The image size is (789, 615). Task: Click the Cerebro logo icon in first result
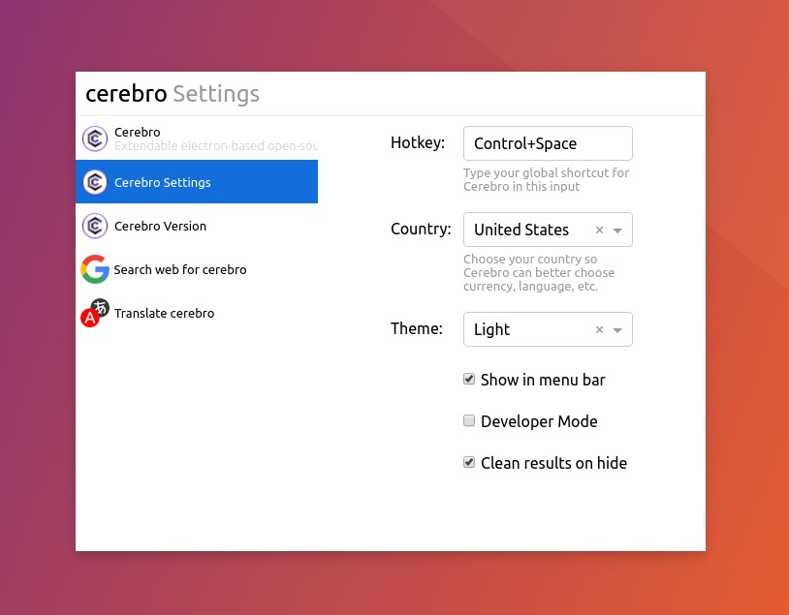[95, 138]
